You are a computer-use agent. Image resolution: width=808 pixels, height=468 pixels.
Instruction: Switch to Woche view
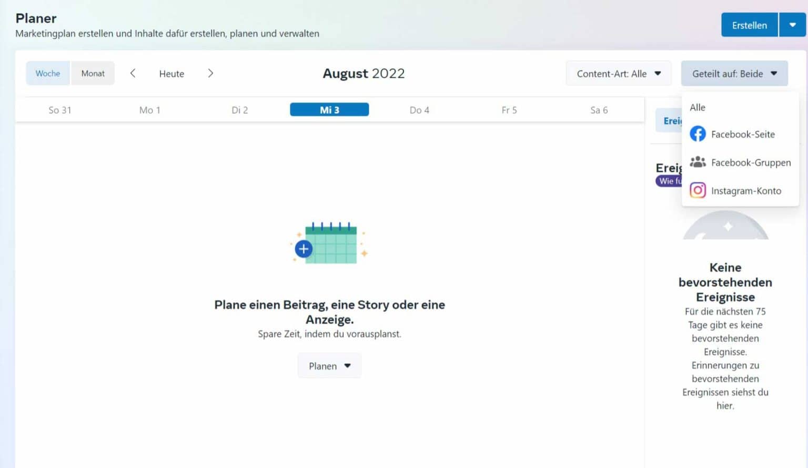click(48, 74)
